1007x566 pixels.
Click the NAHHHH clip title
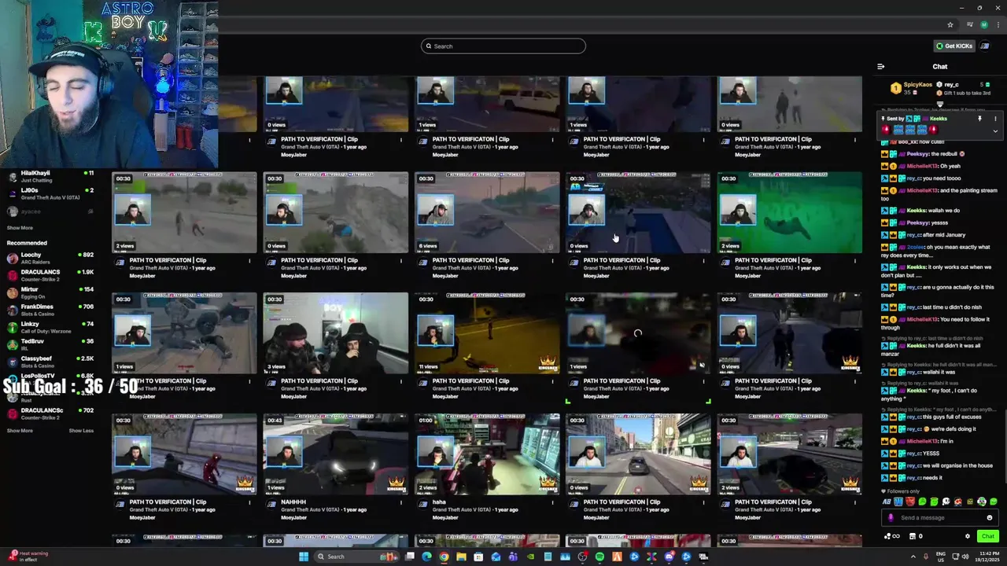293,502
